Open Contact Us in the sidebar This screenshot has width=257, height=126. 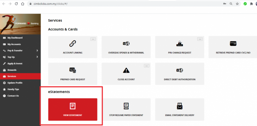click(20, 96)
